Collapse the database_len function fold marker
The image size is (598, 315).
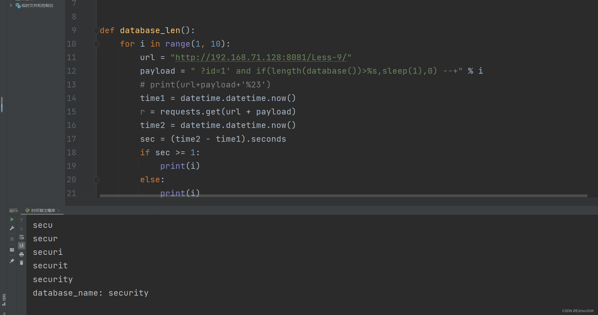click(96, 30)
